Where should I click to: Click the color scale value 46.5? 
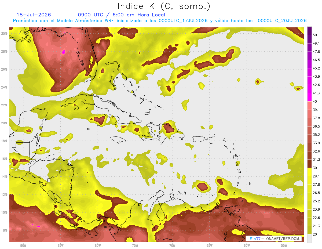316,60
